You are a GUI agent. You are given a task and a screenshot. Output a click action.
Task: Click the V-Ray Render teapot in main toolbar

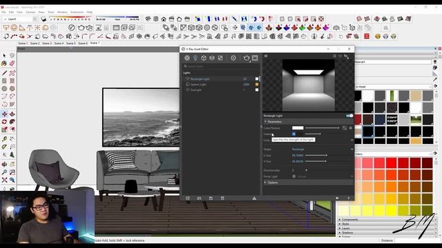point(81,28)
